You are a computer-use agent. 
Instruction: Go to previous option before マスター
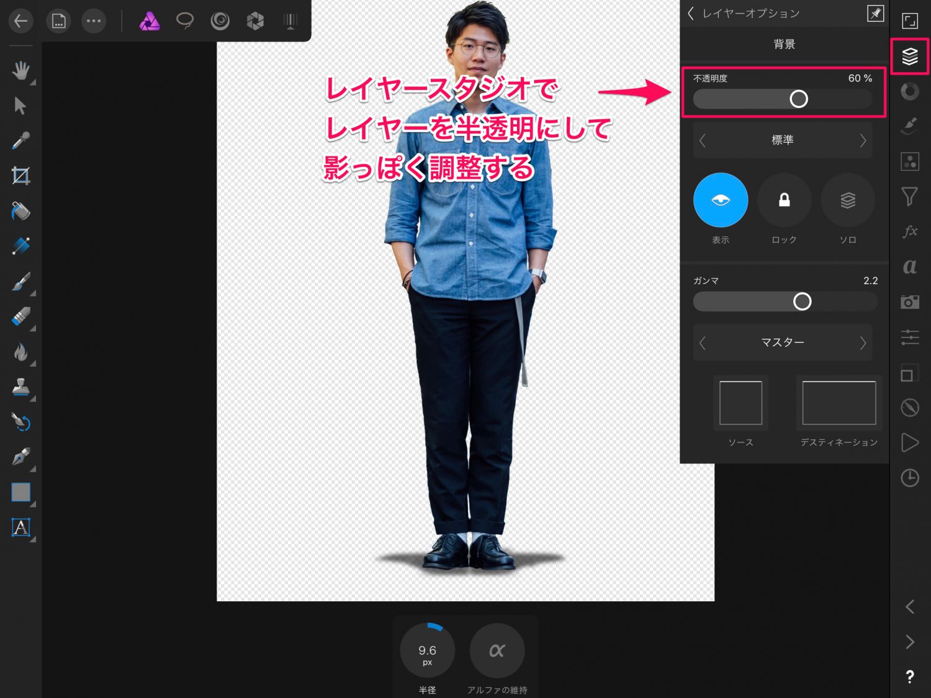pos(703,343)
